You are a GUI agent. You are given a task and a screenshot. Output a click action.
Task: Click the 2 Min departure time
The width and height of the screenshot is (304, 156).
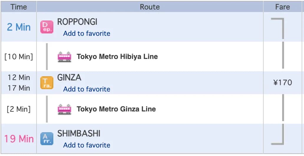coord(19,27)
